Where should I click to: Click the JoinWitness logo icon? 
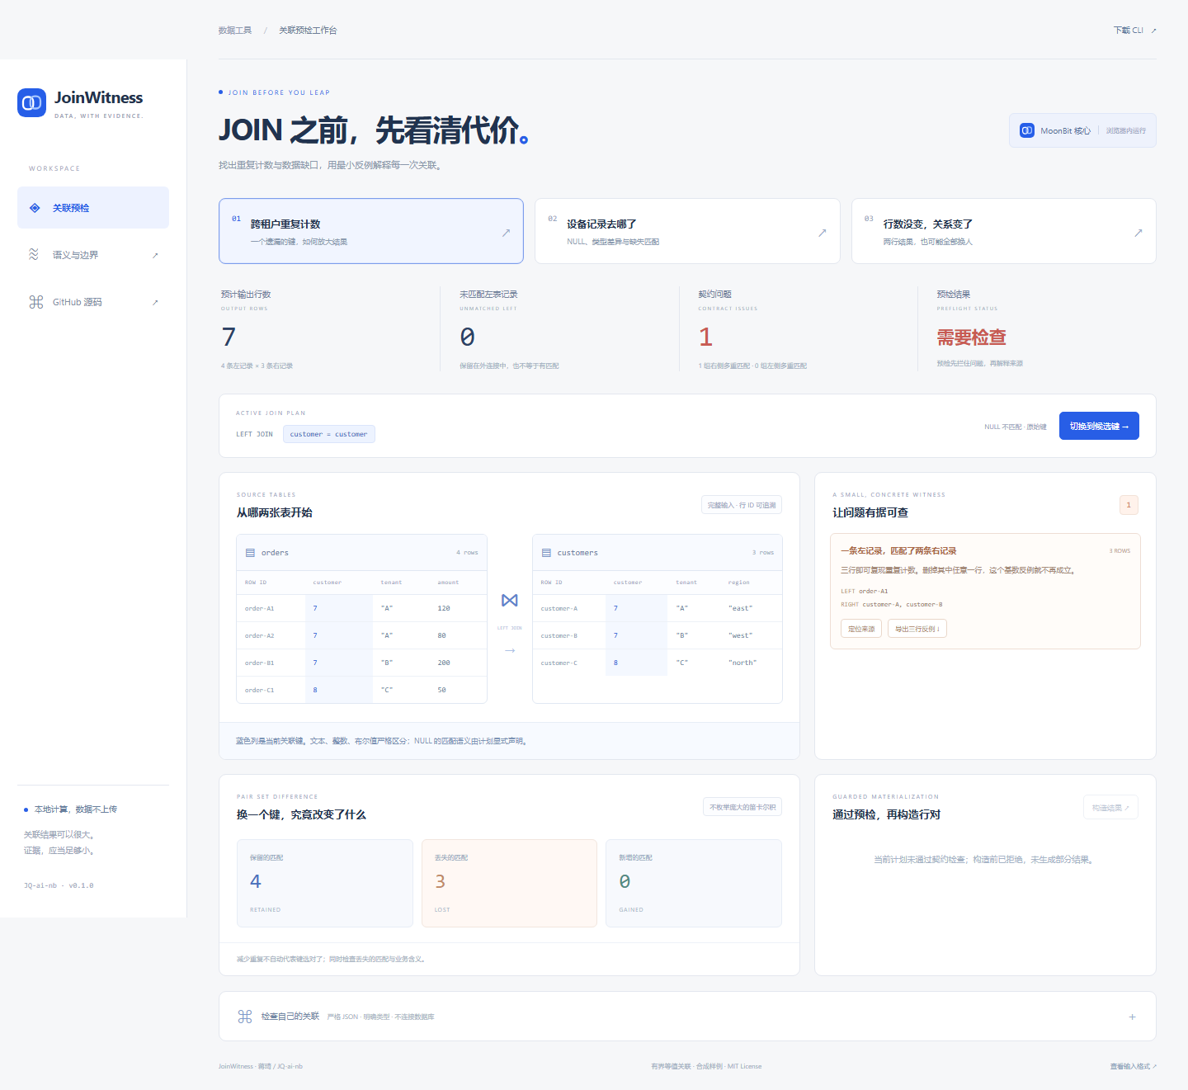31,102
